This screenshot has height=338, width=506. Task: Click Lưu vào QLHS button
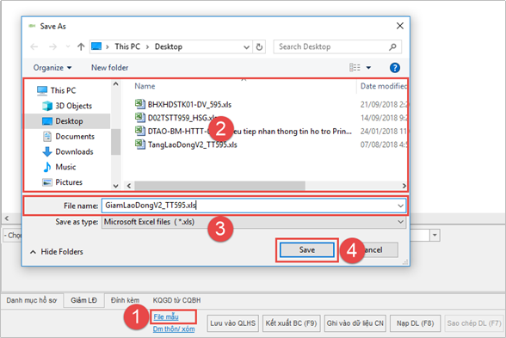pyautogui.click(x=232, y=323)
